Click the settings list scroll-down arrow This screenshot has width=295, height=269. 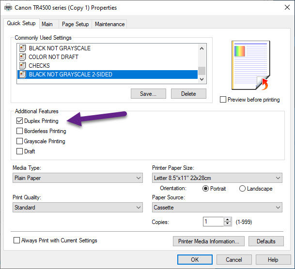pyautogui.click(x=202, y=79)
